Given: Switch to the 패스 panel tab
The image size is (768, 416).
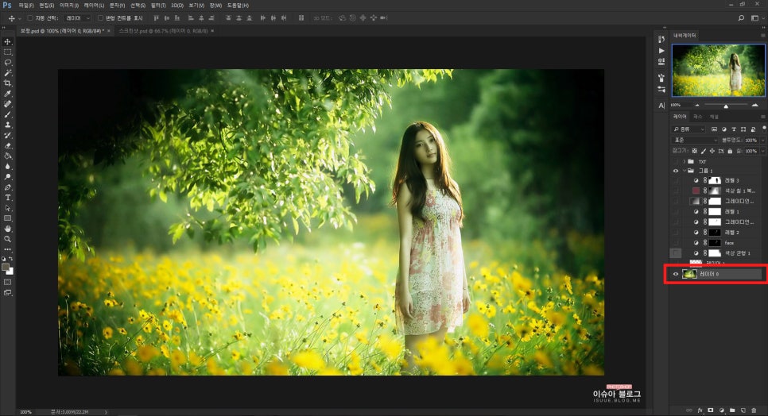Looking at the screenshot, I should click(698, 117).
